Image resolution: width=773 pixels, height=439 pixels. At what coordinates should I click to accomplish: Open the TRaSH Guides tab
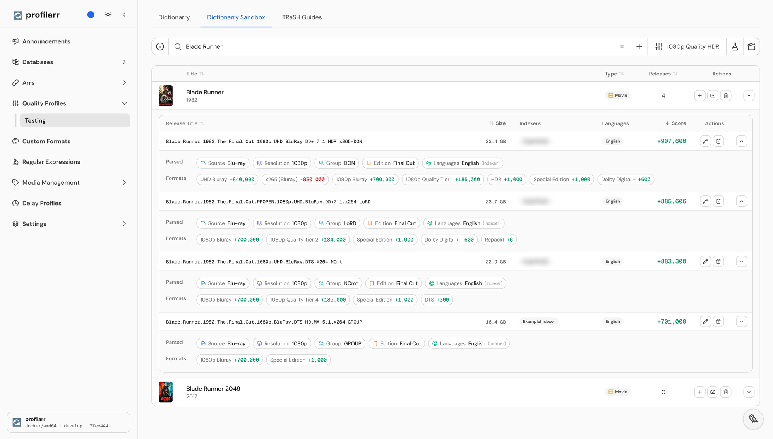pyautogui.click(x=302, y=17)
